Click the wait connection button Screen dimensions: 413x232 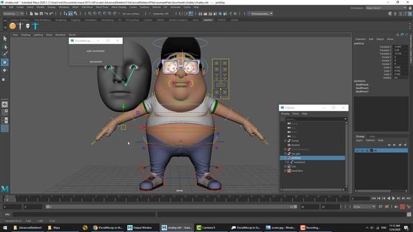pyautogui.click(x=96, y=51)
